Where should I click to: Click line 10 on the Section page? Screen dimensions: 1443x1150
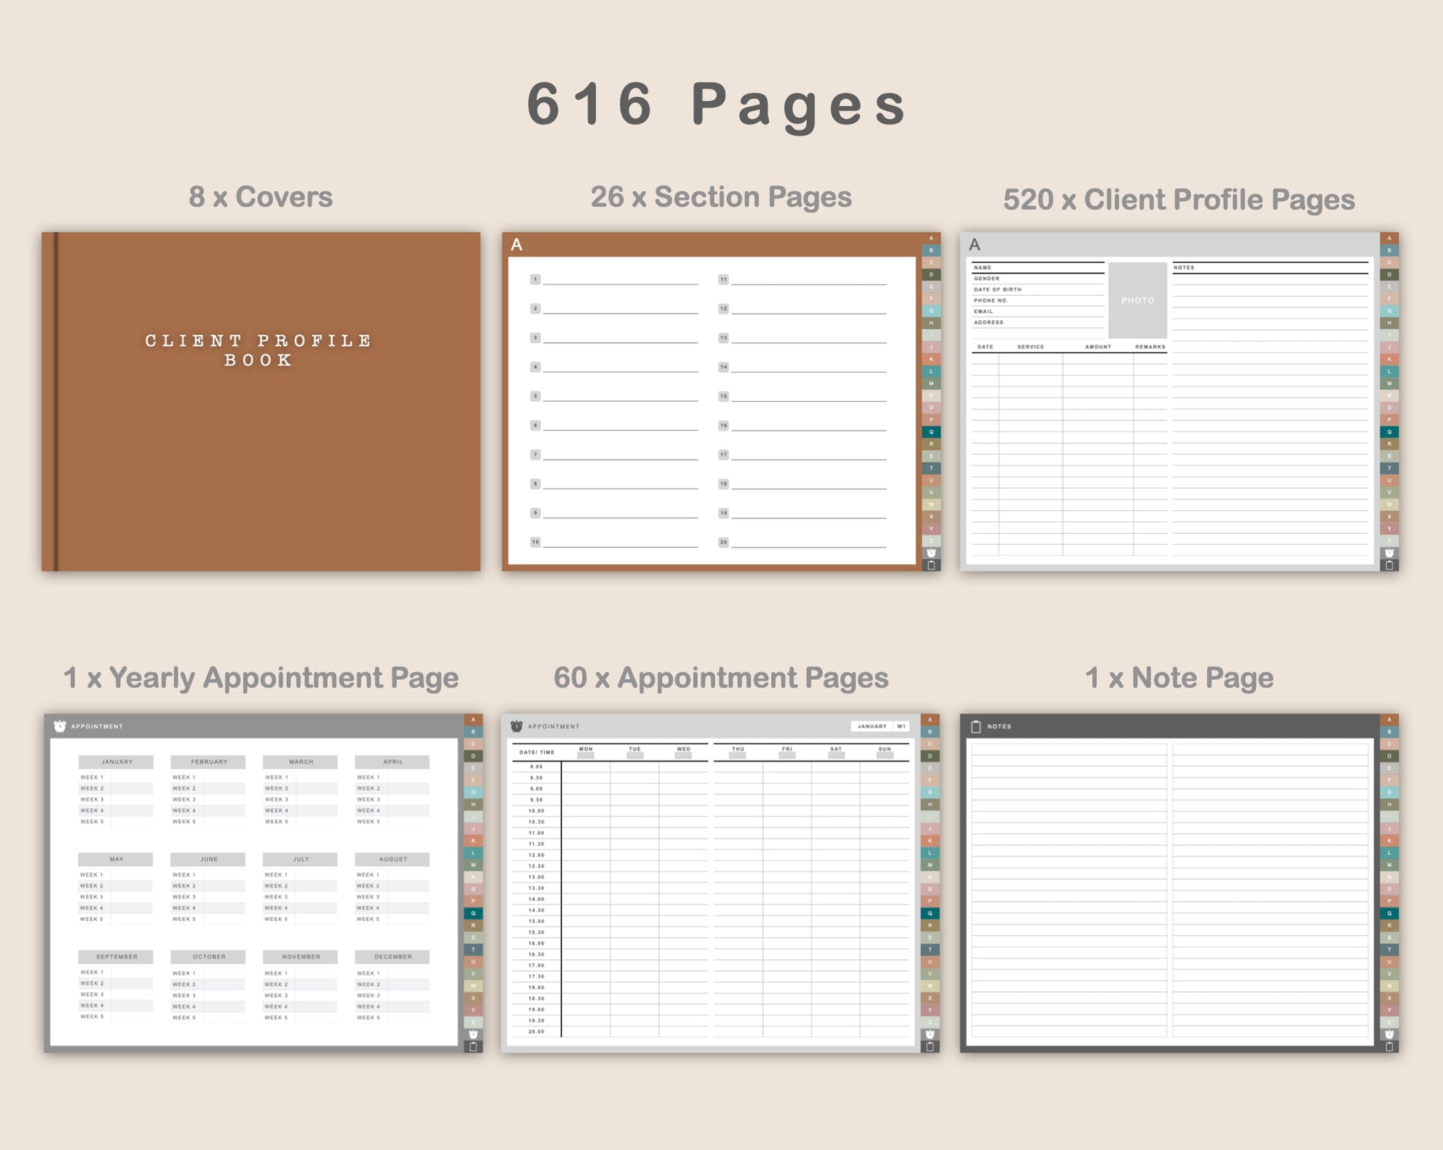pos(614,543)
